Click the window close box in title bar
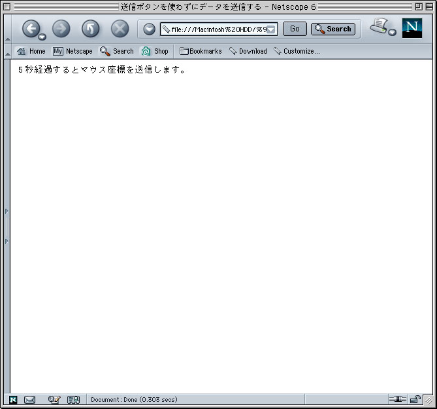Screen dimensions: 437x409 click(7, 7)
